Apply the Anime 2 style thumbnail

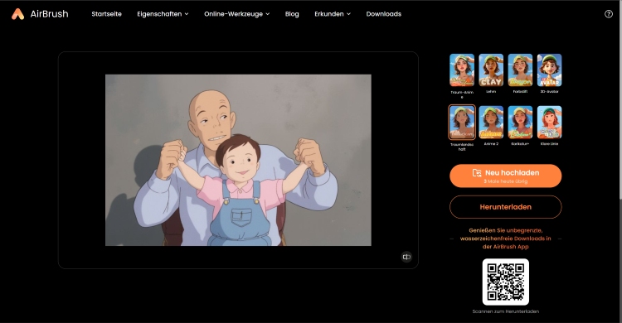(x=491, y=123)
